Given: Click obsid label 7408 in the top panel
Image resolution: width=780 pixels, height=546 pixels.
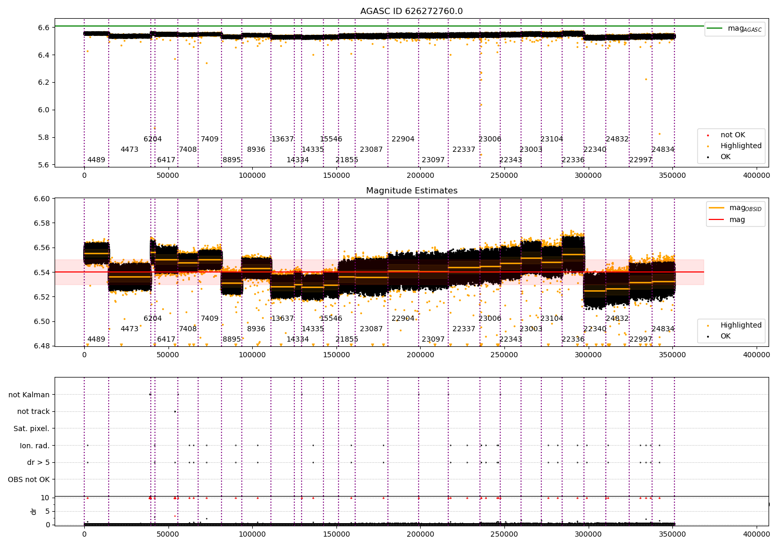Looking at the screenshot, I should point(188,150).
